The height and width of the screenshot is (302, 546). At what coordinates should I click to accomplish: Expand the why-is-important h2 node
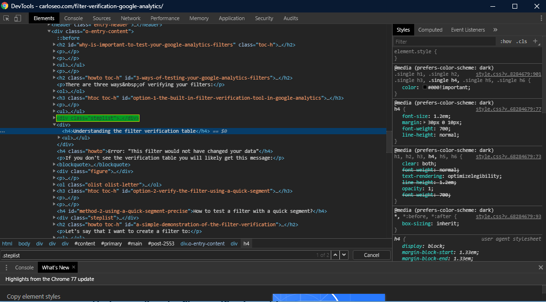pyautogui.click(x=54, y=45)
